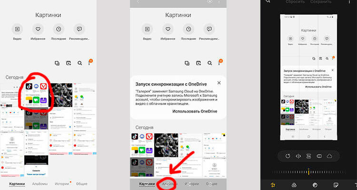Screen dimensions: 357x190
Task: Go back using arrow in middle screen top bar
Action: coord(138,1)
